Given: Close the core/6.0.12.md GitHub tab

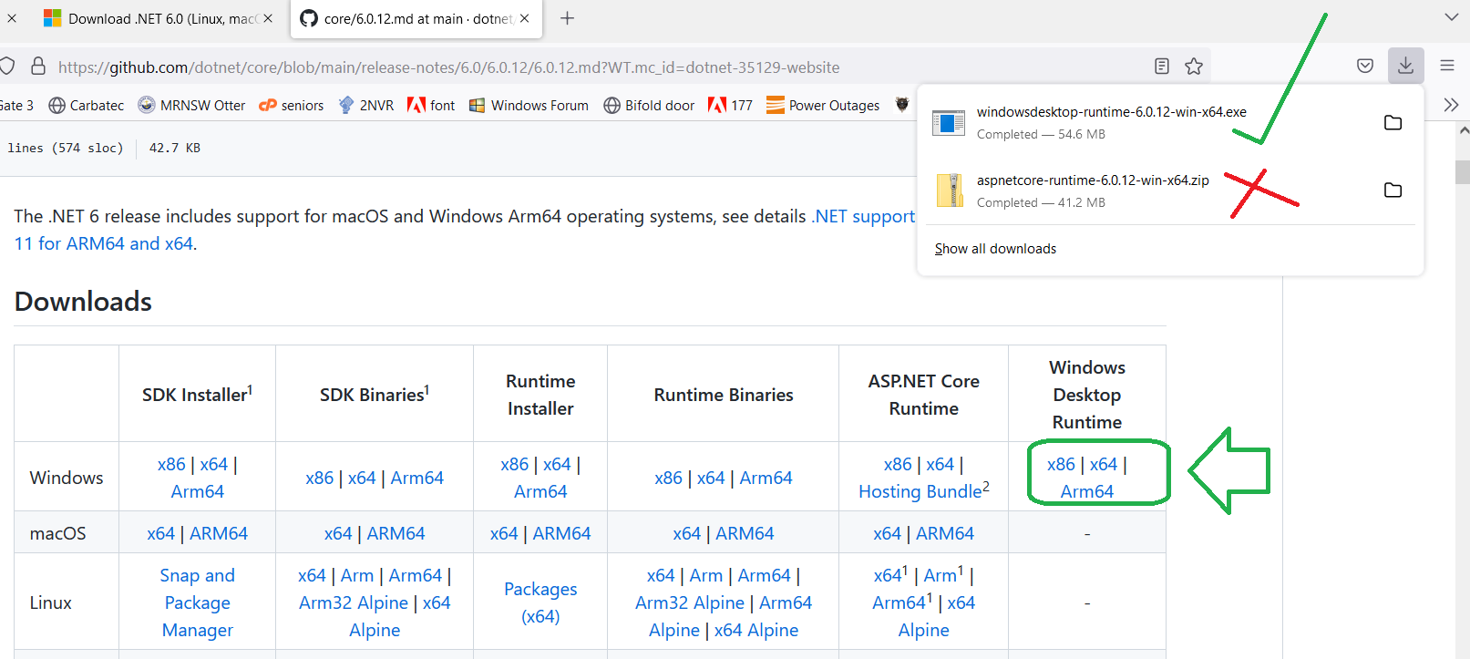Looking at the screenshot, I should click(x=524, y=18).
